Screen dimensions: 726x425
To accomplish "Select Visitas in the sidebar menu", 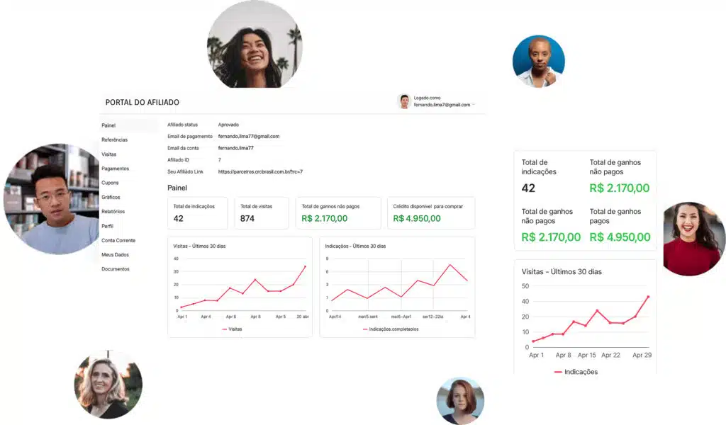I will tap(109, 154).
